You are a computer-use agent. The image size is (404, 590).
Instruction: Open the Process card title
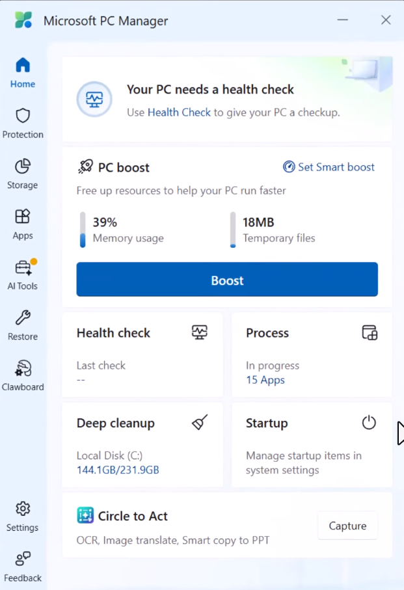267,333
